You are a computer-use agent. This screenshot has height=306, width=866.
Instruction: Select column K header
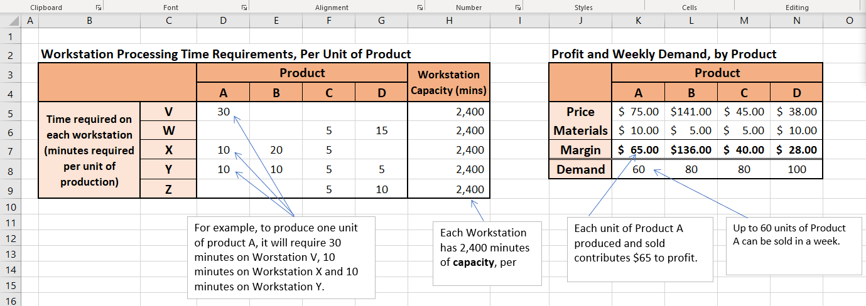click(638, 21)
